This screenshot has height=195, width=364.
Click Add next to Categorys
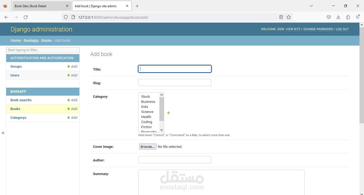pyautogui.click(x=72, y=118)
